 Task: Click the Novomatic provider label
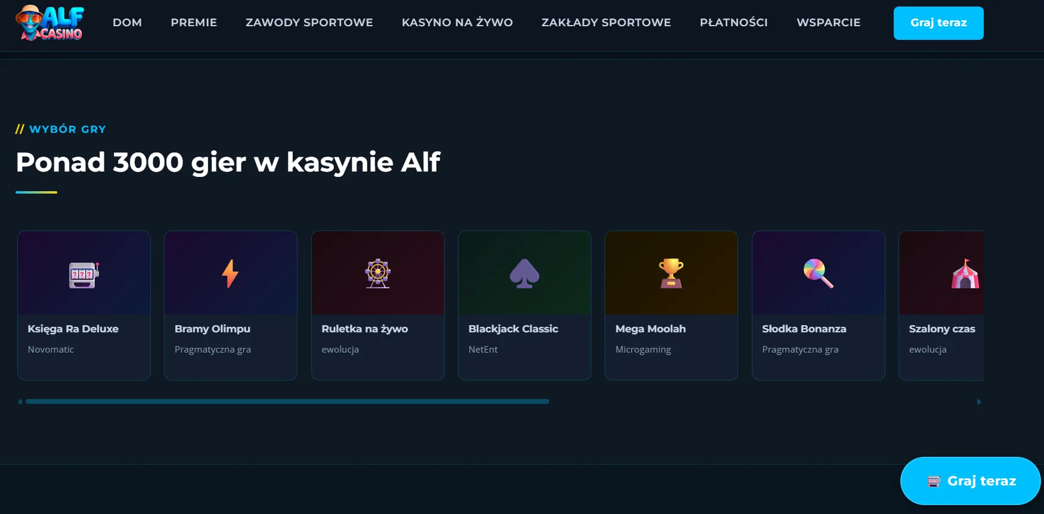51,350
